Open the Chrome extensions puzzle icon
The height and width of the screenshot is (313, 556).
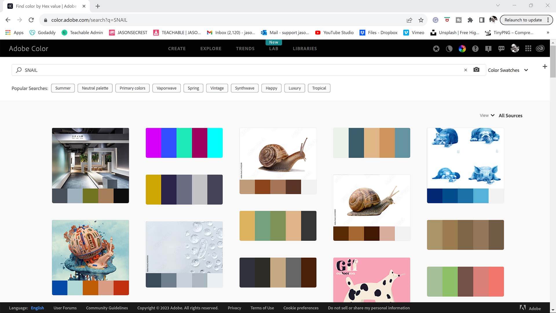(x=470, y=20)
